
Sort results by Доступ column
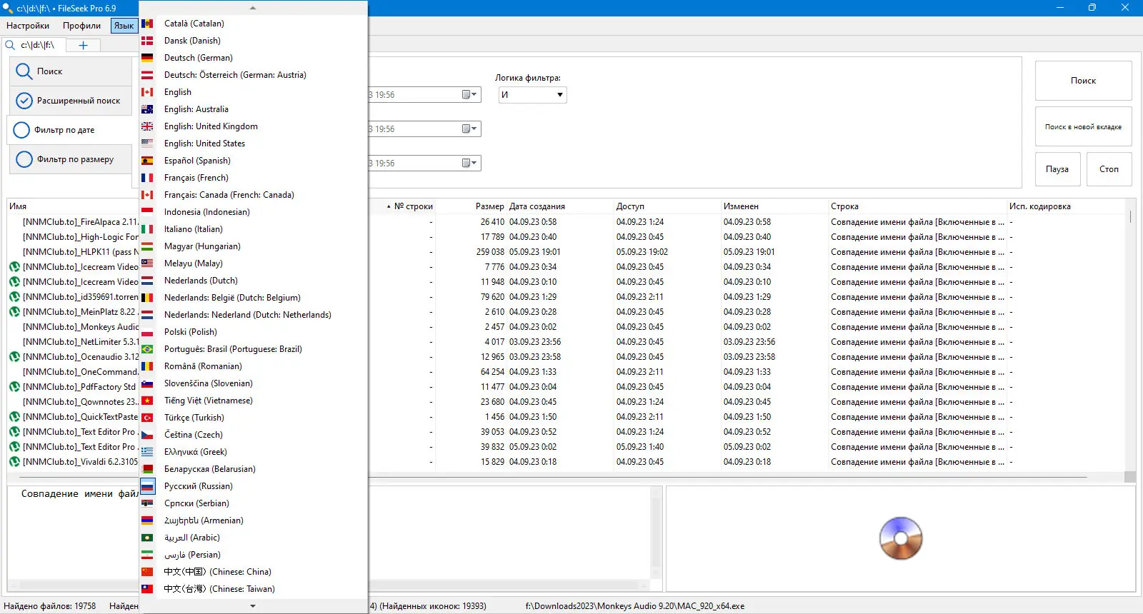[x=667, y=206]
